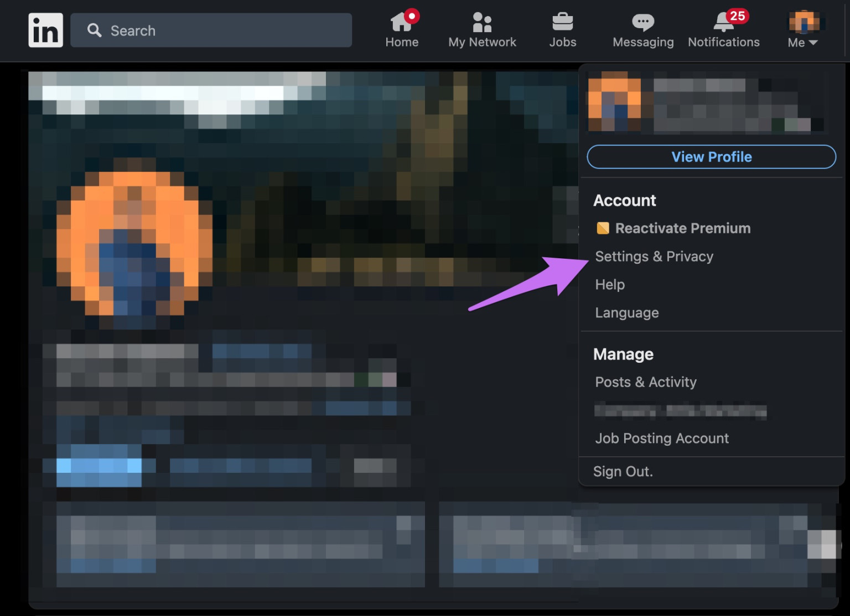This screenshot has width=850, height=616.
Task: Open Job Posting Account
Action: [662, 438]
